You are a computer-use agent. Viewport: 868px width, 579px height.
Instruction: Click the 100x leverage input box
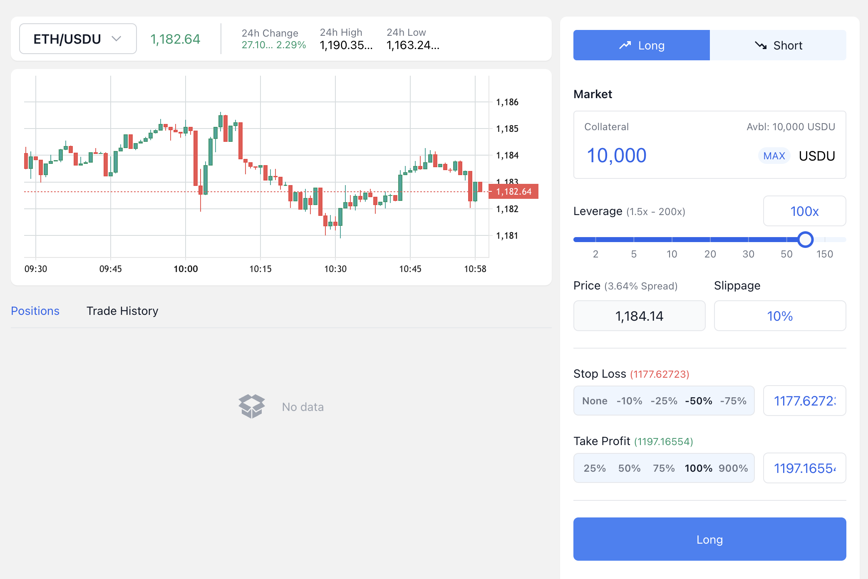[x=804, y=211]
